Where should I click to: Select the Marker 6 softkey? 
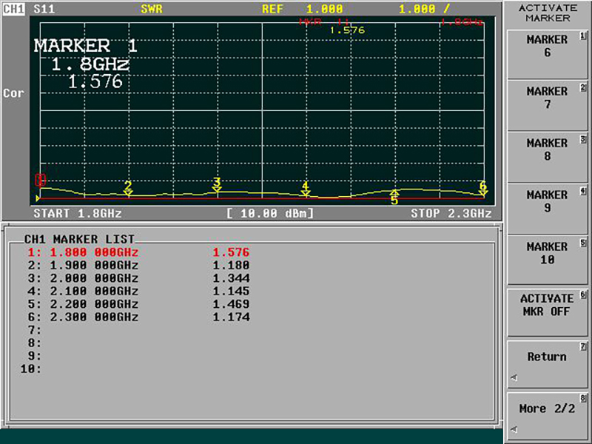coord(547,46)
